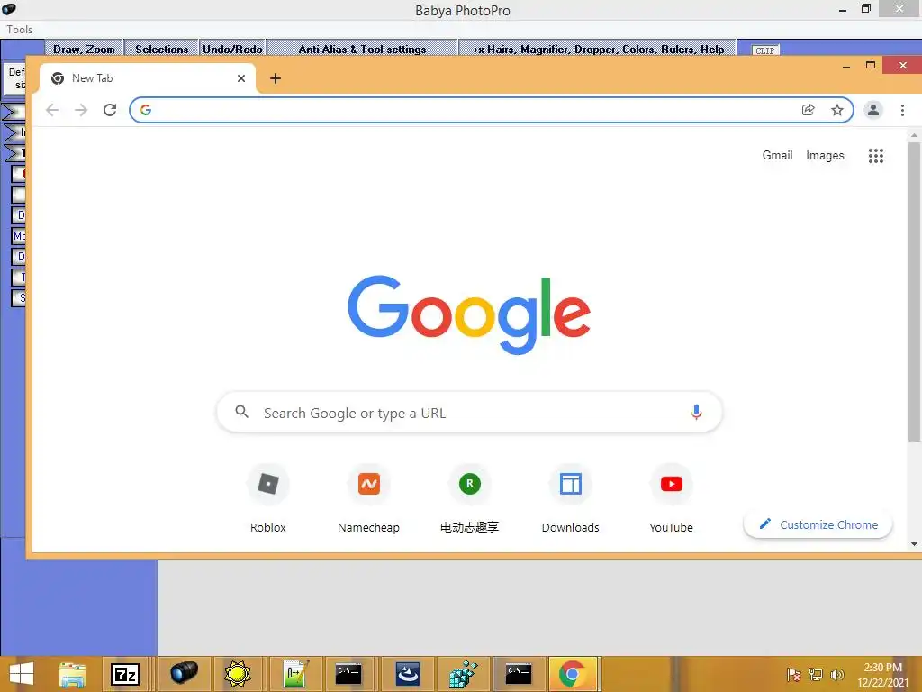Bookmark this tab with the star icon

point(836,110)
